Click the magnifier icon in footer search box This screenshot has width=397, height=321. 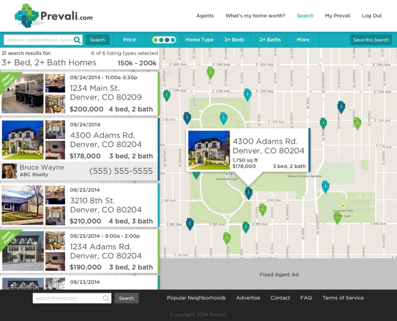106,298
